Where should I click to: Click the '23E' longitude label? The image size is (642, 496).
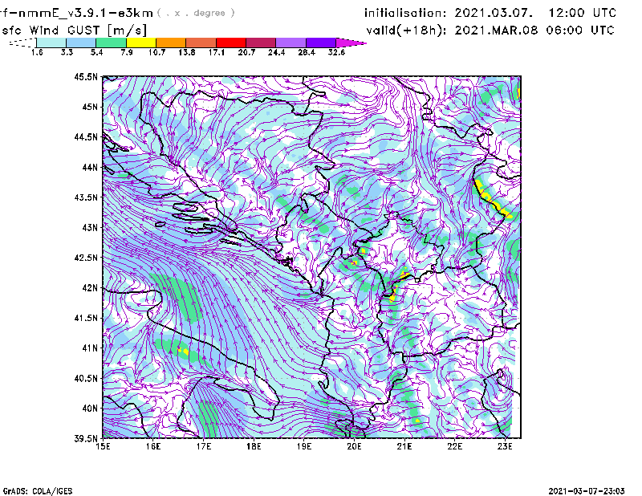click(505, 446)
